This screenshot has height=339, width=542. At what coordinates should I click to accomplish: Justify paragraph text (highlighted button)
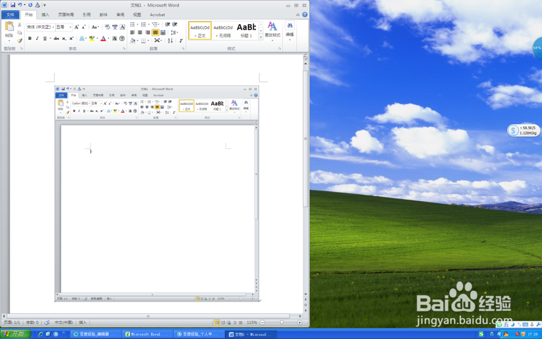155,33
